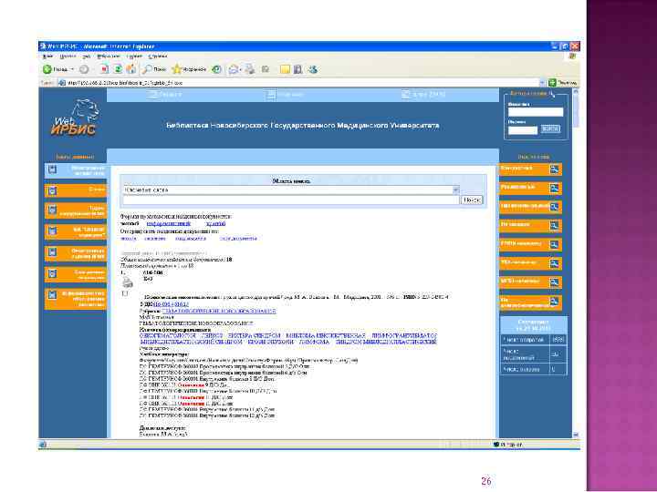Switch to the краткий display format link
Viewport: 657px width, 492px height.
coord(216,224)
